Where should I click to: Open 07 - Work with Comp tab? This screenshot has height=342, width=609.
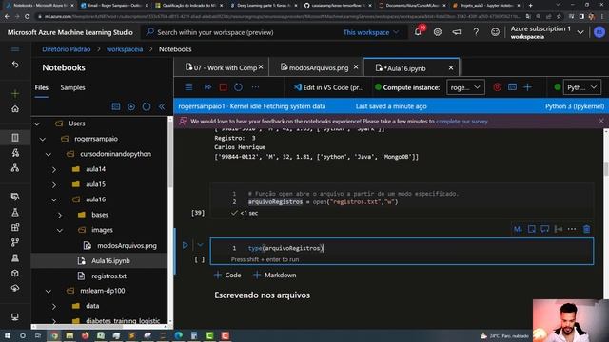click(x=221, y=67)
